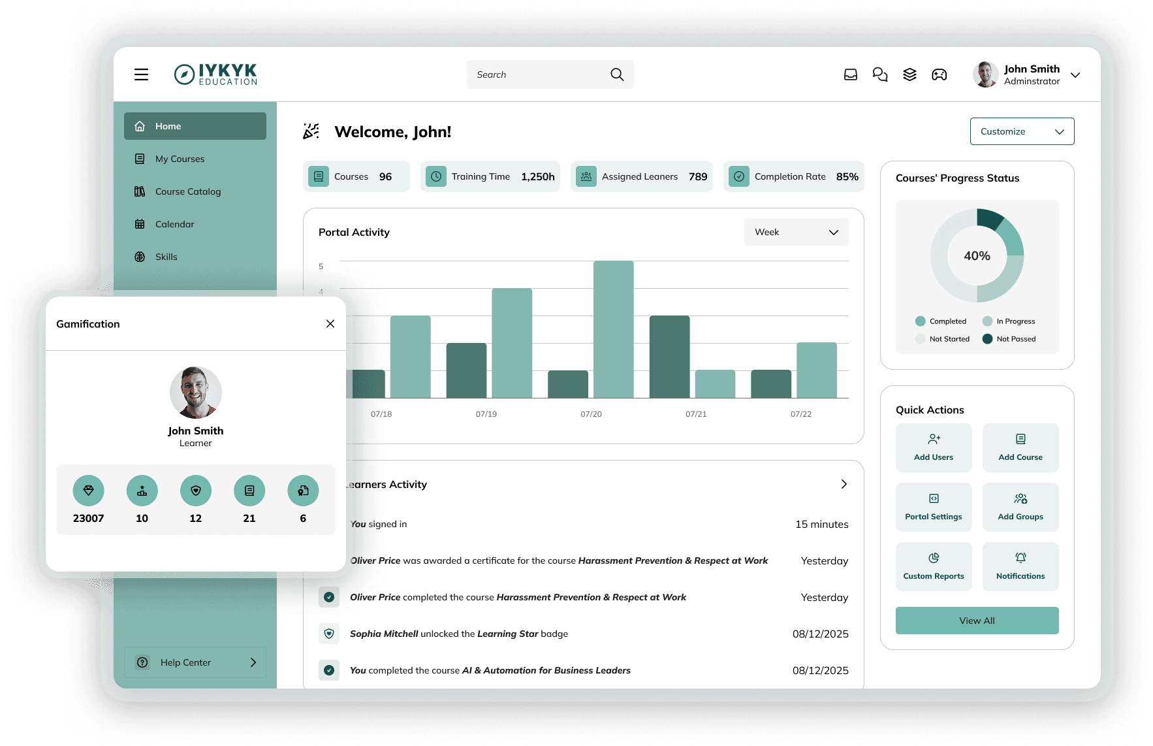This screenshot has width=1153, height=746.
Task: Expand the Customize dropdown
Action: (1021, 131)
